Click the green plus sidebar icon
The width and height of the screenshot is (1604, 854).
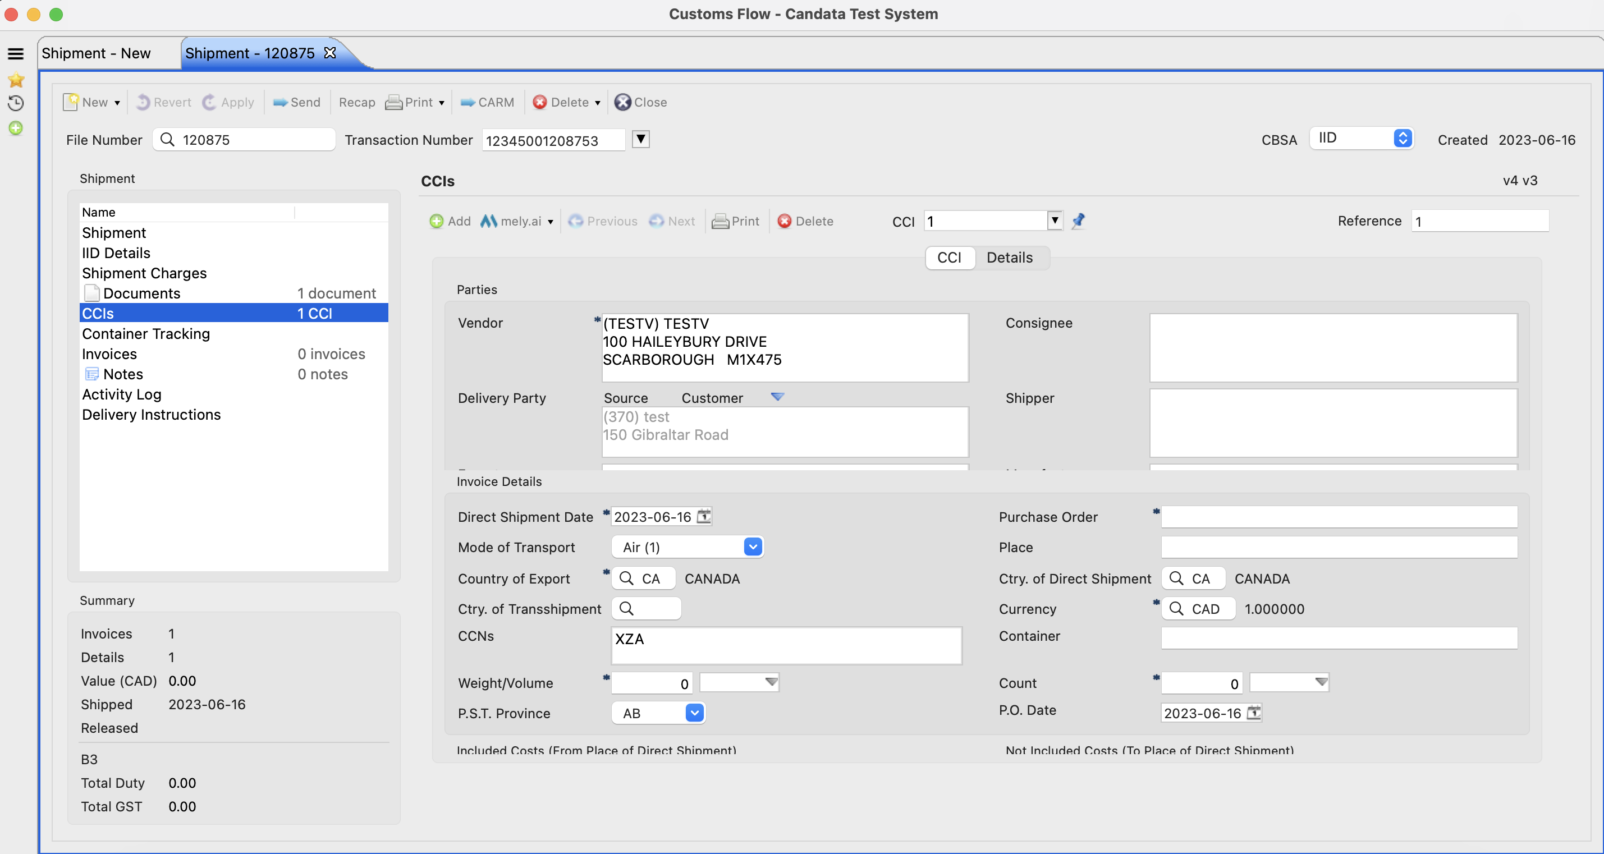click(x=16, y=128)
